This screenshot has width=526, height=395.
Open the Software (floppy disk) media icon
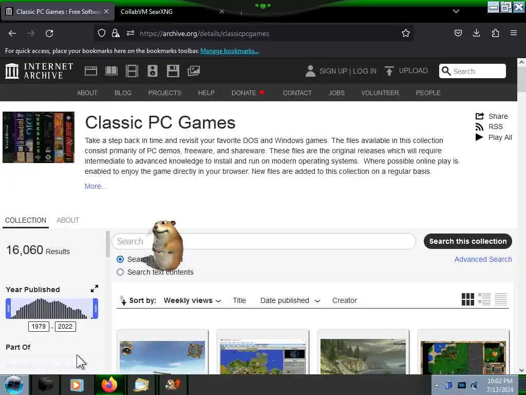click(x=173, y=71)
